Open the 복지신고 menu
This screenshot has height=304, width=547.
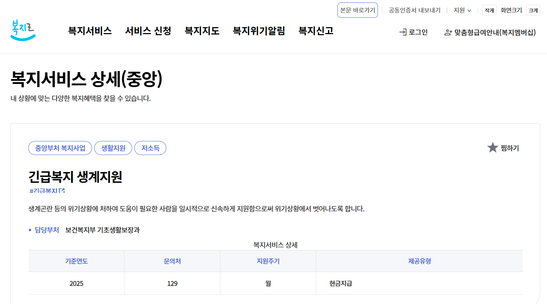[x=316, y=31]
